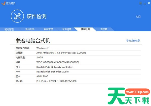Click the 驱动精灵 app logo icon
Viewport: 151px width, 106px height.
[3, 3]
